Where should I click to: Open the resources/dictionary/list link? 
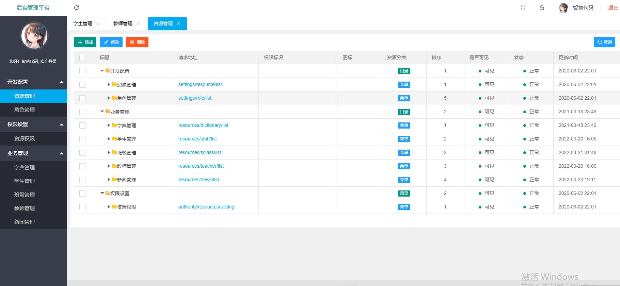click(x=203, y=125)
